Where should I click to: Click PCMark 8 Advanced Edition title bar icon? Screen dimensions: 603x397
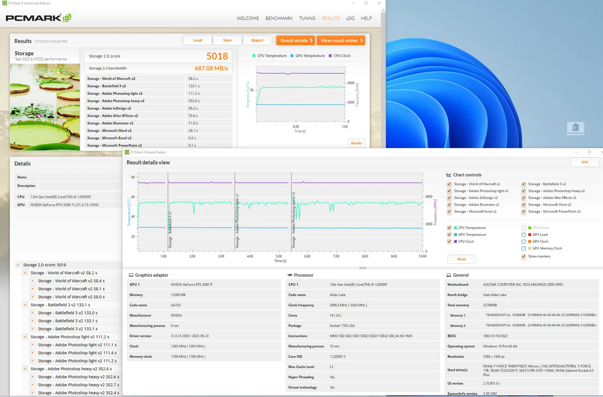click(4, 3)
